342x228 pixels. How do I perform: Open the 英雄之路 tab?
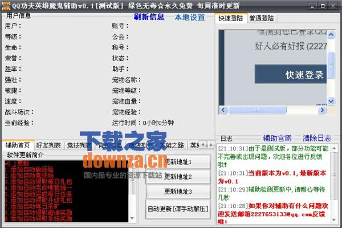tap(172, 145)
